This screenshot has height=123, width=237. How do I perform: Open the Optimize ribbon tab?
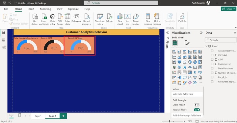pyautogui.click(x=73, y=9)
